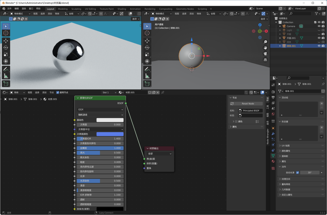327x215 pixels.
Task: Select the Measure tool in left viewport toolbar
Action: tap(6, 76)
